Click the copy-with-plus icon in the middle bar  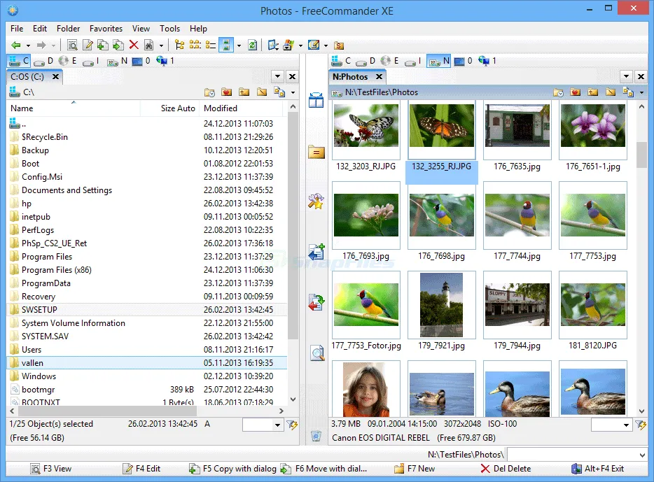[x=316, y=252]
